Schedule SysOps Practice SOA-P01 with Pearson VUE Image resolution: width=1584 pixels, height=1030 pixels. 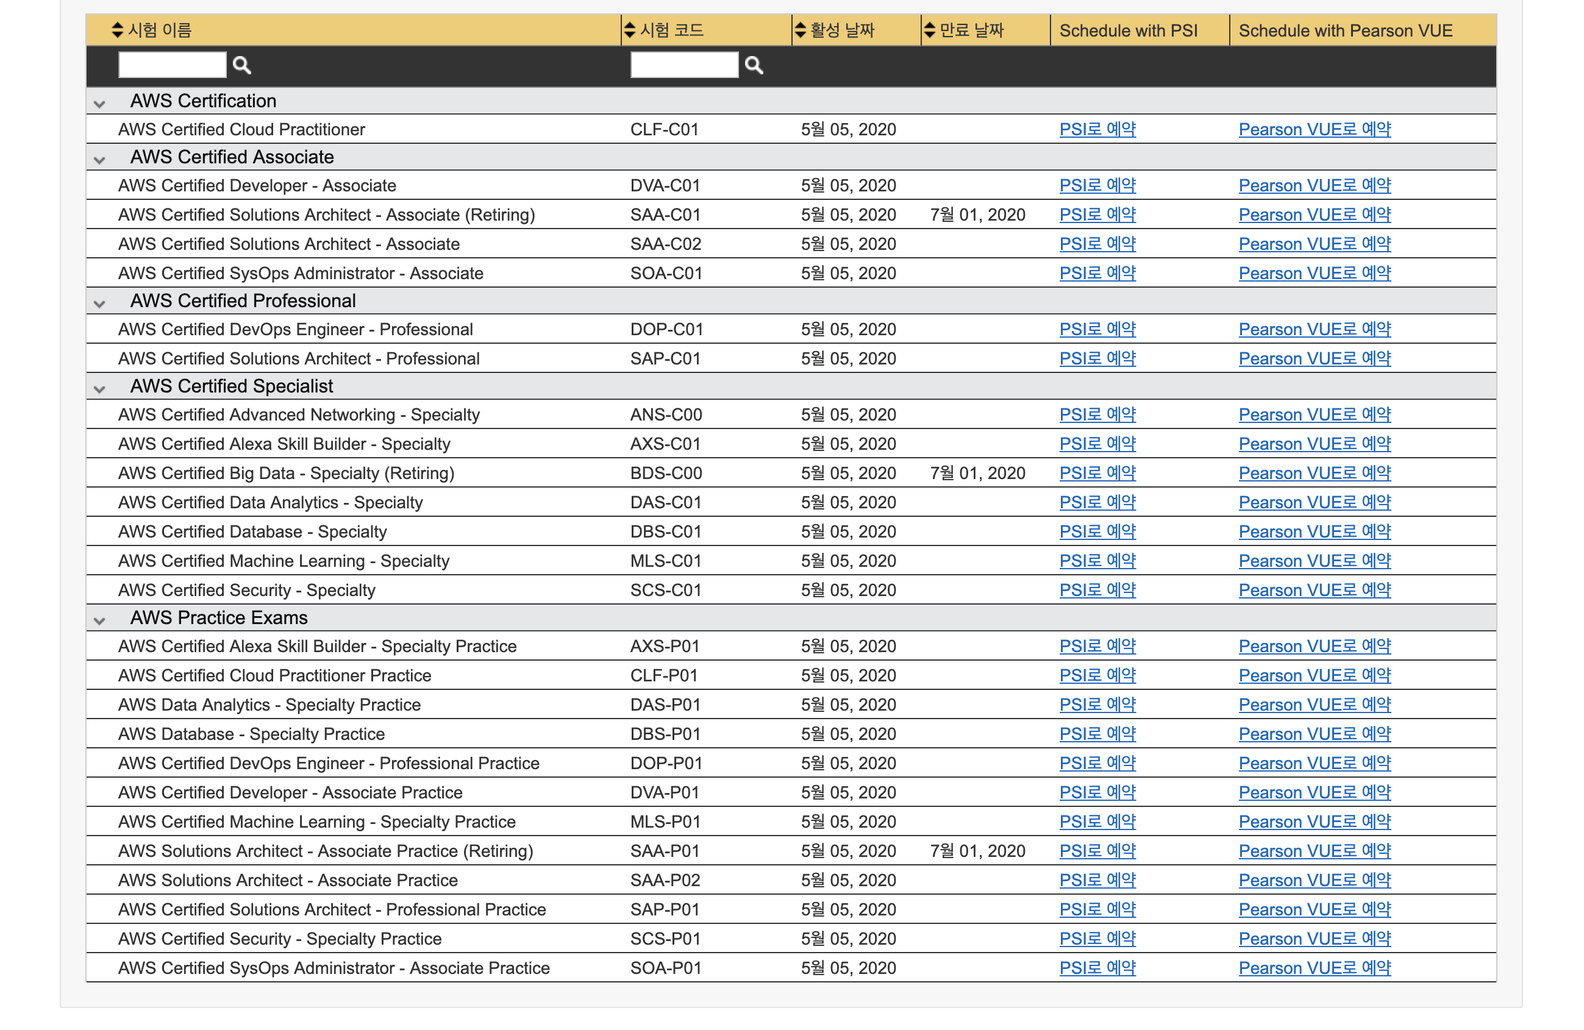click(1314, 967)
